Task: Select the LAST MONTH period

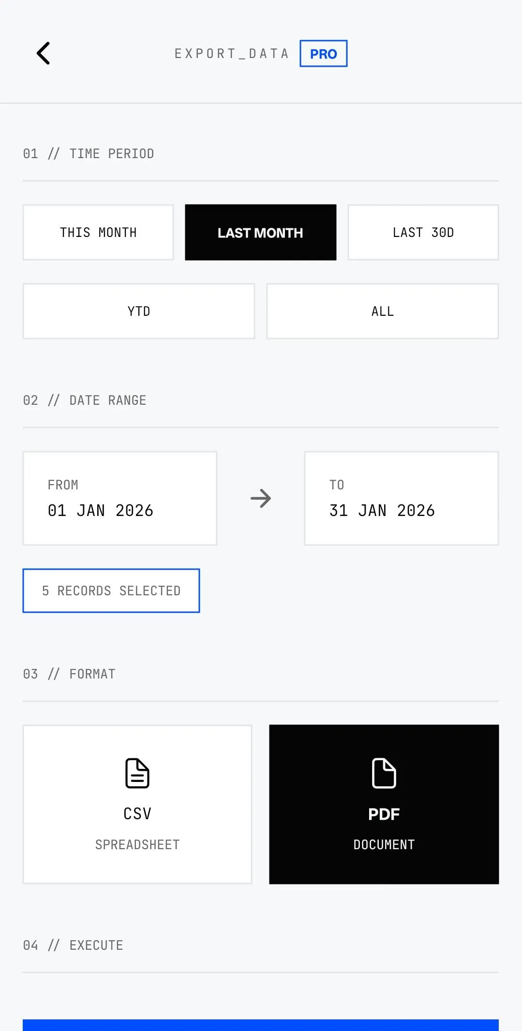Action: coord(260,233)
